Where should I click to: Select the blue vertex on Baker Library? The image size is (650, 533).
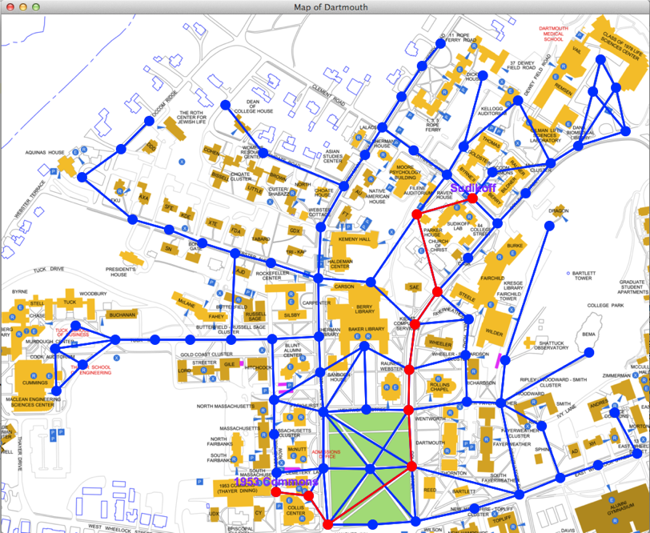[x=364, y=346]
